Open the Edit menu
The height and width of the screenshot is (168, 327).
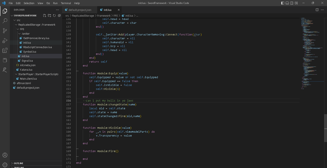[18, 3]
